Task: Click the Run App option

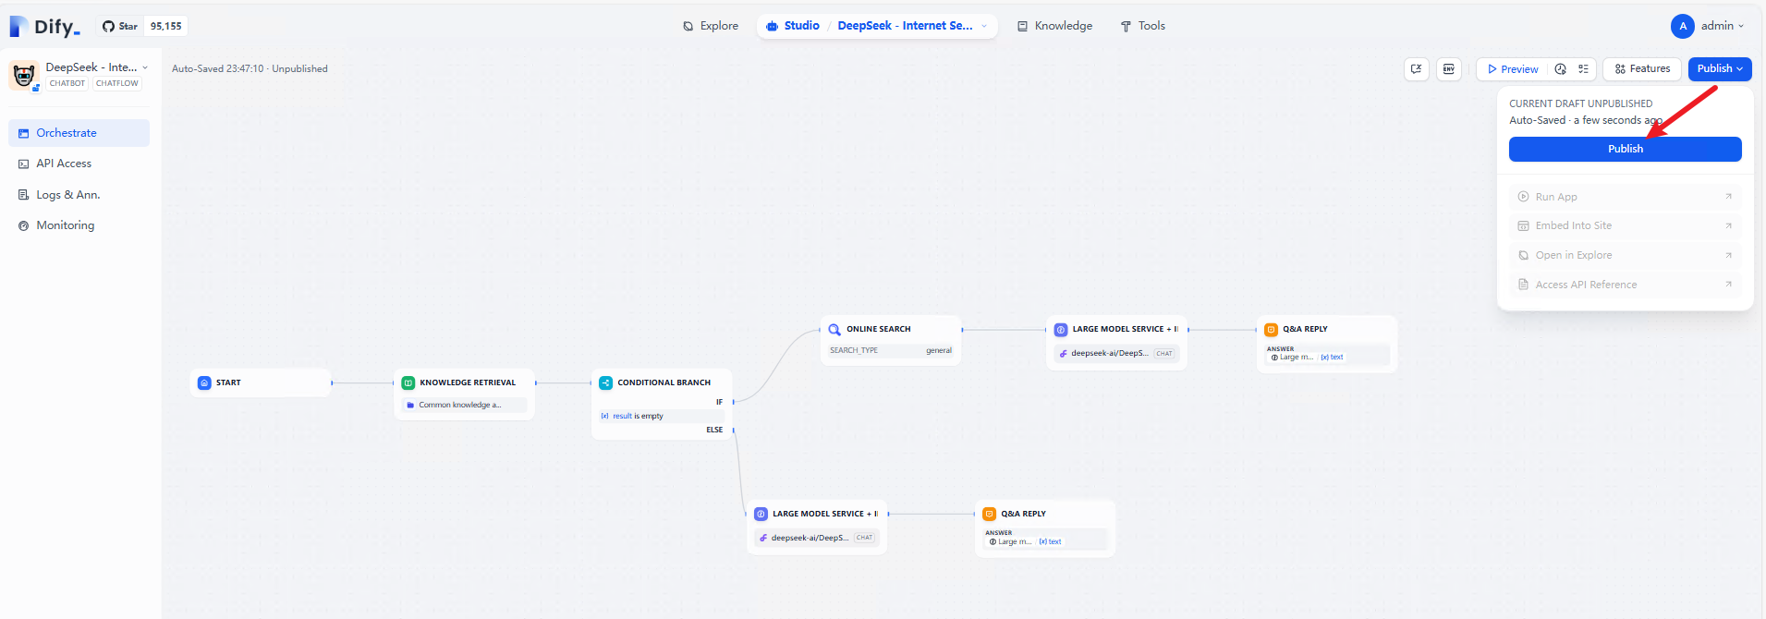Action: 1626,197
